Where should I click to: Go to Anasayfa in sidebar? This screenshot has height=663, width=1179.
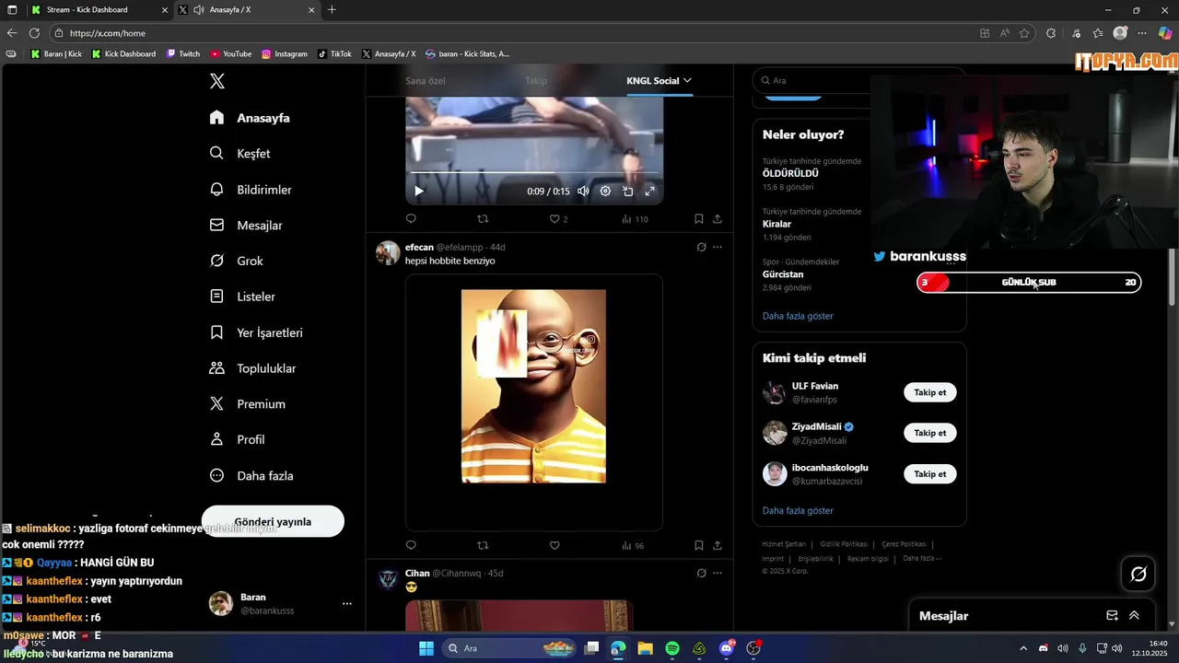coord(250,118)
